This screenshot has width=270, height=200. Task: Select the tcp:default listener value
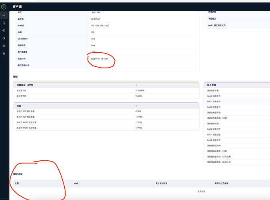click(95, 19)
